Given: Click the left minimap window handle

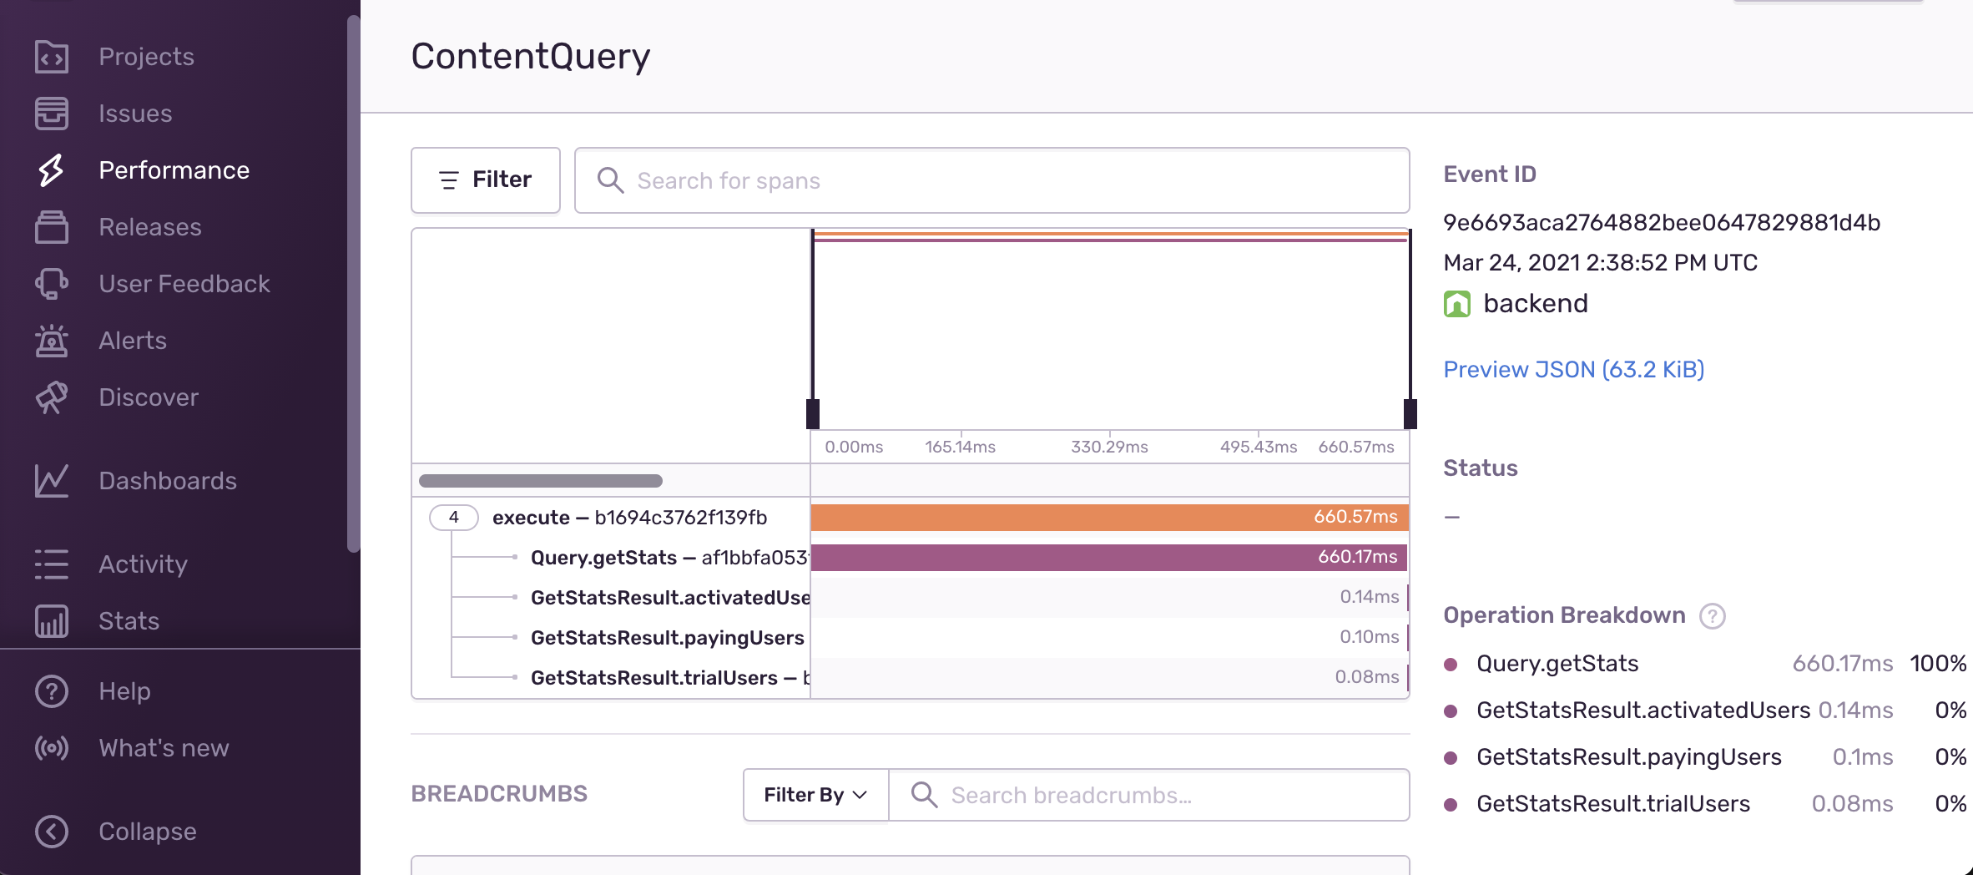Looking at the screenshot, I should [x=813, y=413].
